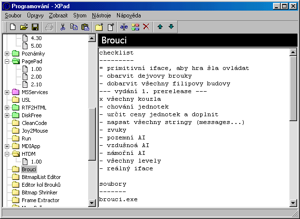Select the pink MSServices folder icon

pyautogui.click(x=16, y=92)
